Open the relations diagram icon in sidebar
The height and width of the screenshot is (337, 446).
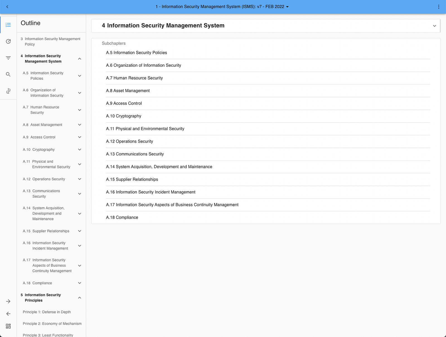tap(8, 91)
